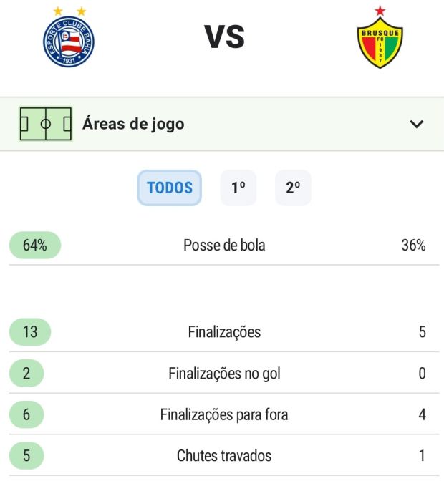Expand the Áreas de jogo chevron
Viewport: 444px width, 486px height.
click(417, 124)
